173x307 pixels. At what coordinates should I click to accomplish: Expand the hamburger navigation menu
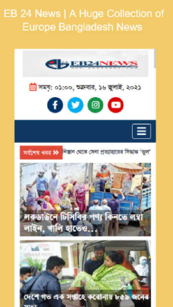pyautogui.click(x=141, y=131)
